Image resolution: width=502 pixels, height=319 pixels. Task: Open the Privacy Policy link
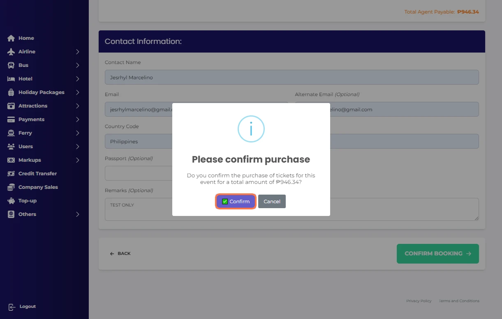(419, 301)
